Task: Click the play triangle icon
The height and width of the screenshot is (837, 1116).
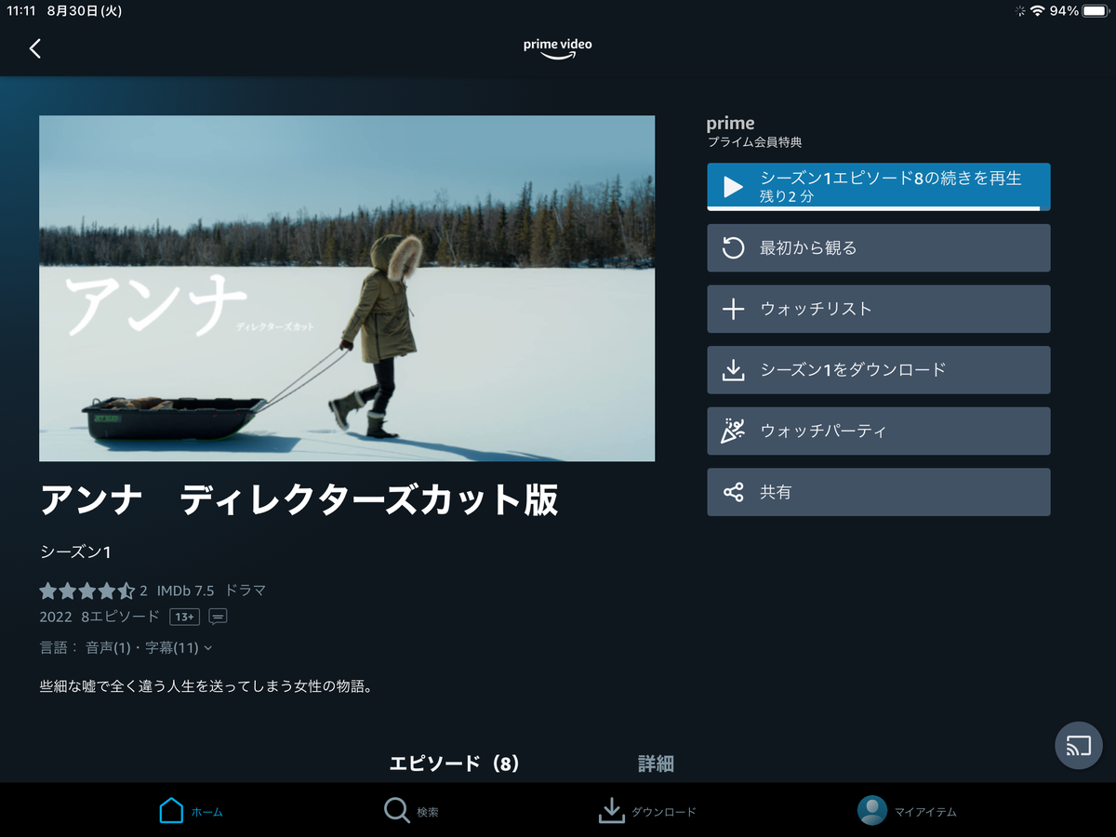Action: pos(733,187)
